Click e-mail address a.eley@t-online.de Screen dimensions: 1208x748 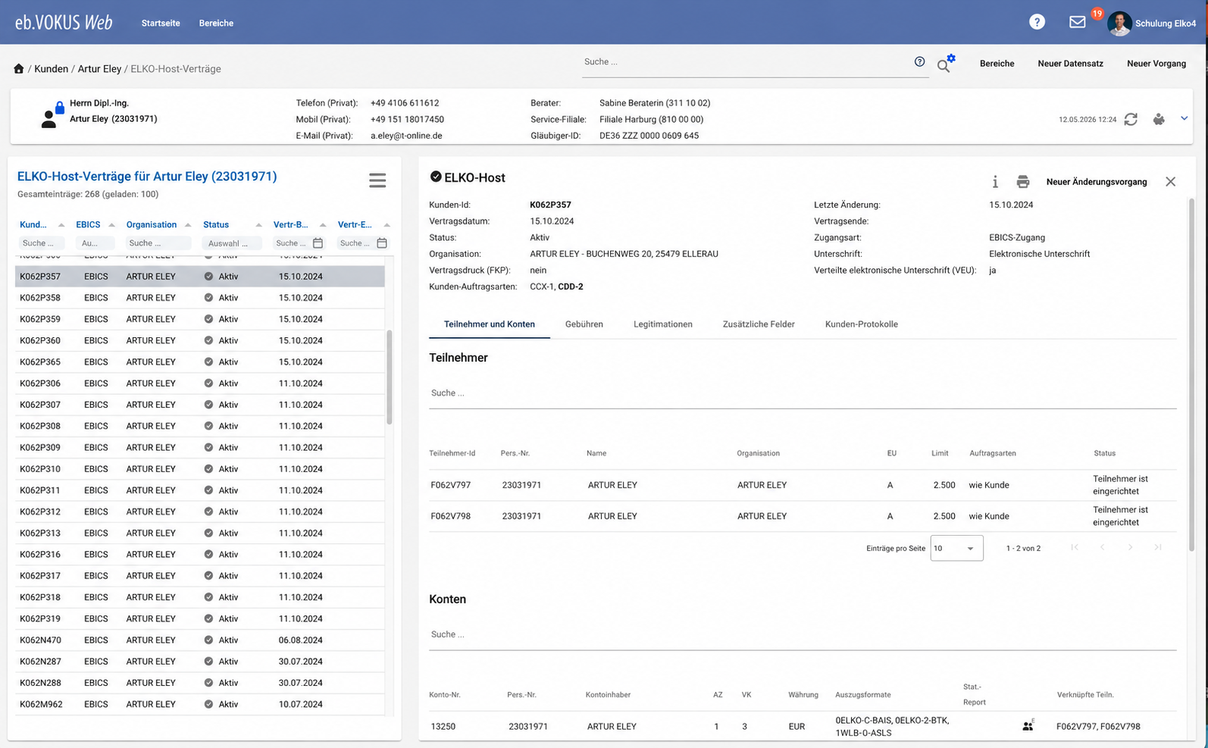coord(406,136)
